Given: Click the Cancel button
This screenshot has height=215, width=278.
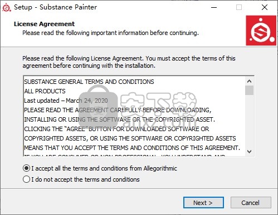Looking at the screenshot, I should coord(251,203).
